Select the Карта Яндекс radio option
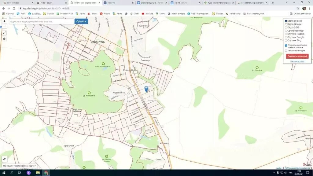This screenshot has height=176, width=313. 286,21
